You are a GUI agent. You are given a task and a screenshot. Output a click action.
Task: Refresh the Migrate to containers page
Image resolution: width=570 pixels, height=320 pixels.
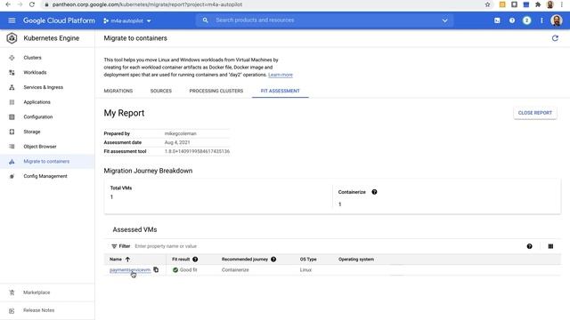pyautogui.click(x=555, y=38)
